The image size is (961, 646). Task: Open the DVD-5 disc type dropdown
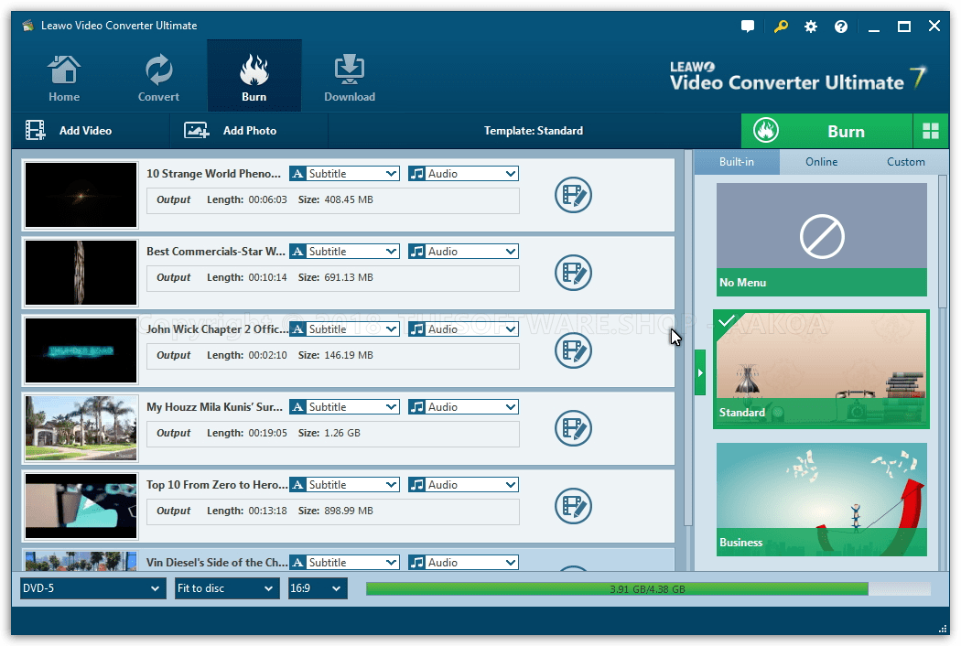92,588
